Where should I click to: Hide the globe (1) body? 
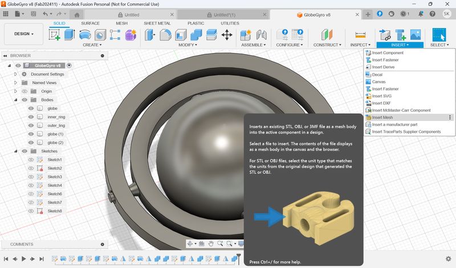[31, 134]
